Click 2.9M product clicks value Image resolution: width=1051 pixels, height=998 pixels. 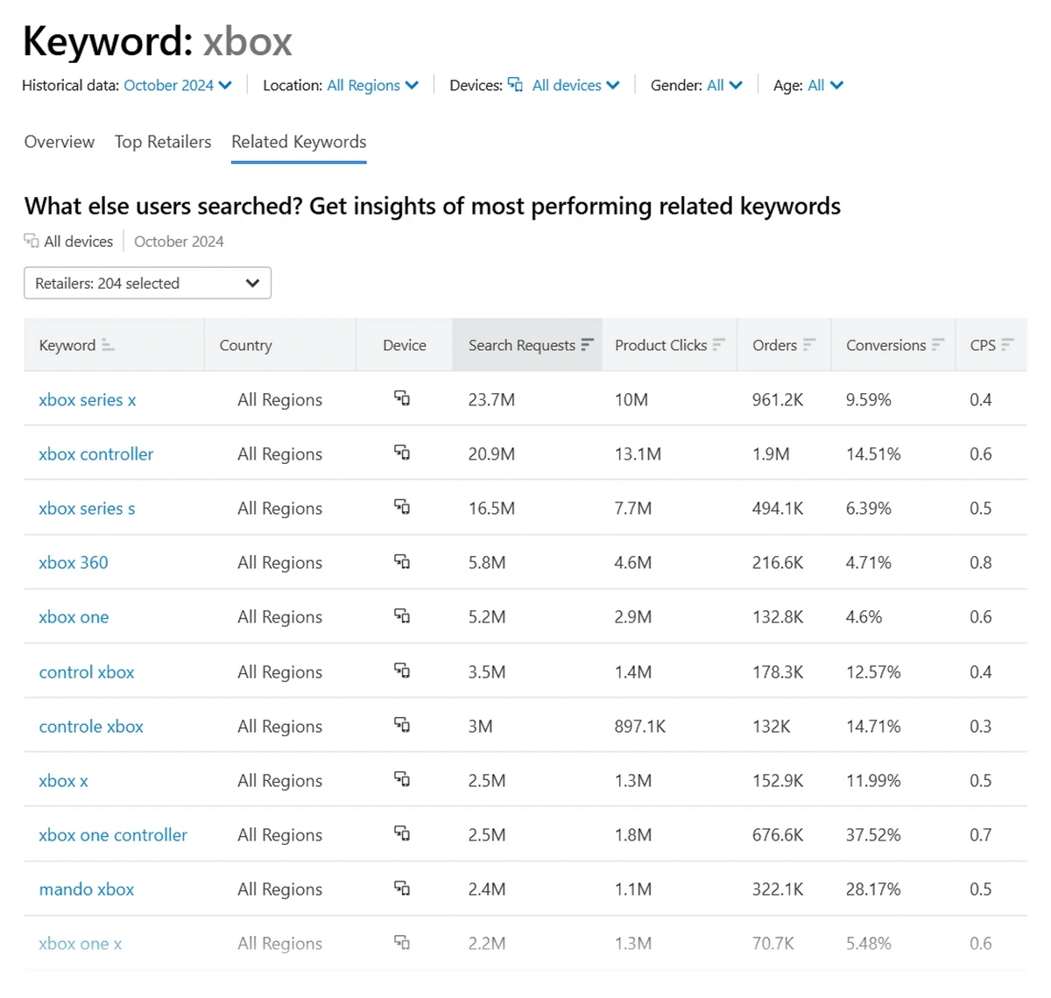pyautogui.click(x=633, y=617)
